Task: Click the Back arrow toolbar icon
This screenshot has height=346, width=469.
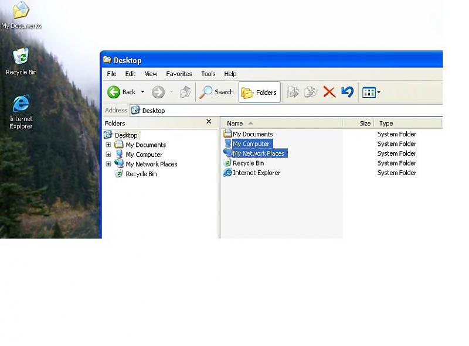Action: (x=114, y=92)
